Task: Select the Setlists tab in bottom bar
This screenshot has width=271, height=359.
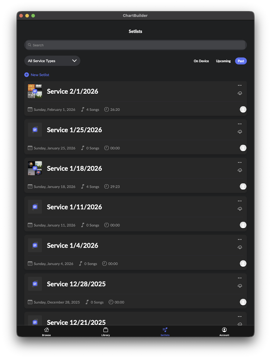Action: [165, 332]
